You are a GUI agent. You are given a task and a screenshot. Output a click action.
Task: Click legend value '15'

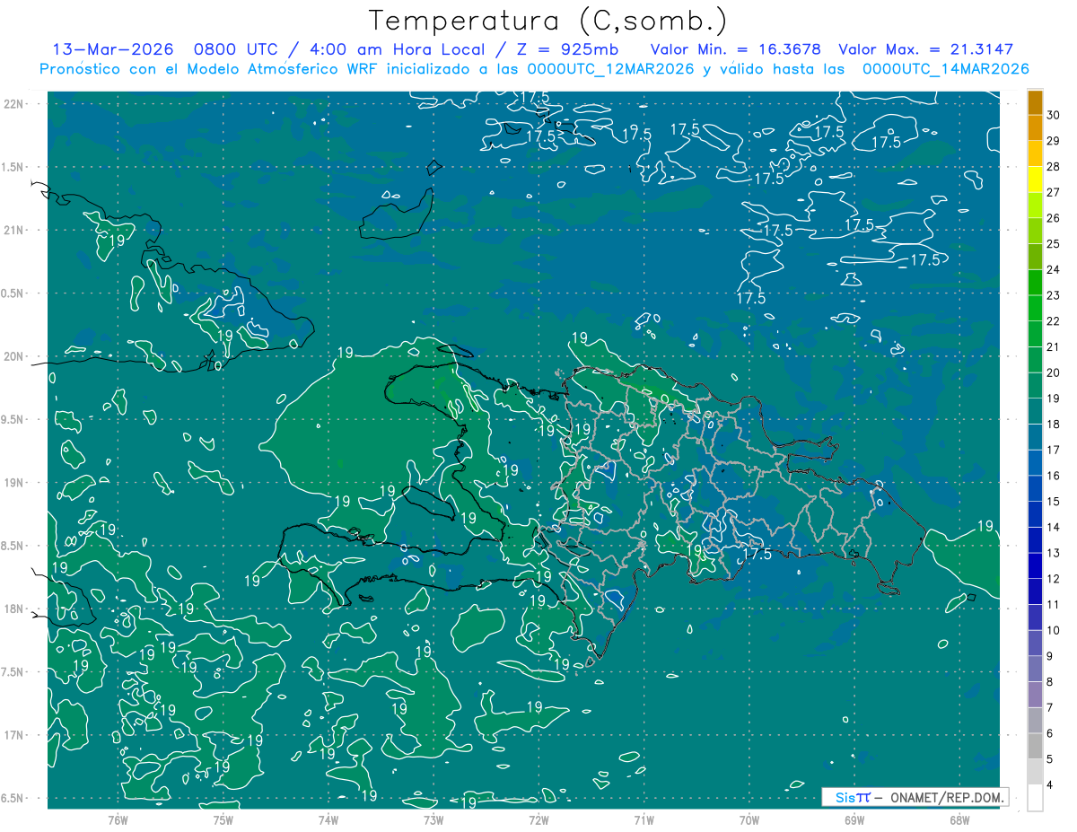1053,502
